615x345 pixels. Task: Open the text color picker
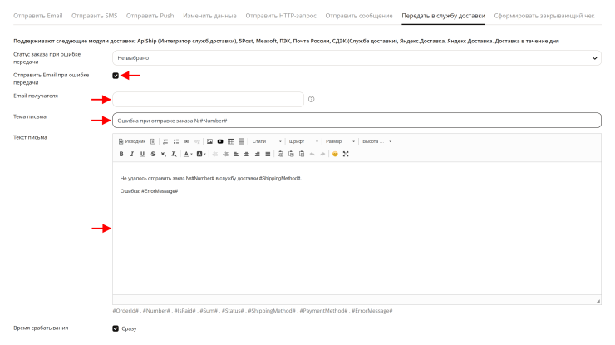(189, 154)
